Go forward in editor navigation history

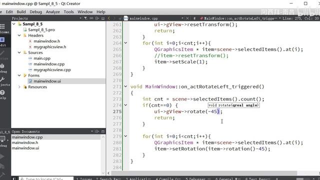[x=114, y=18]
